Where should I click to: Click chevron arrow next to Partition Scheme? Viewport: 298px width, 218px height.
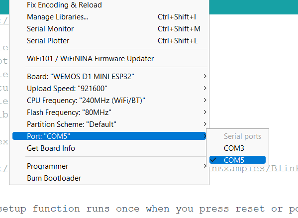[204, 124]
